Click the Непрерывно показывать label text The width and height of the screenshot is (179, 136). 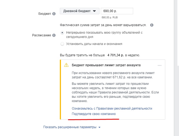[104, 35]
